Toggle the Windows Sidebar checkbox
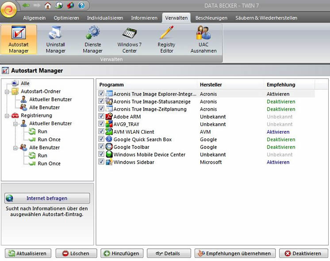330x261 pixels. (x=101, y=161)
